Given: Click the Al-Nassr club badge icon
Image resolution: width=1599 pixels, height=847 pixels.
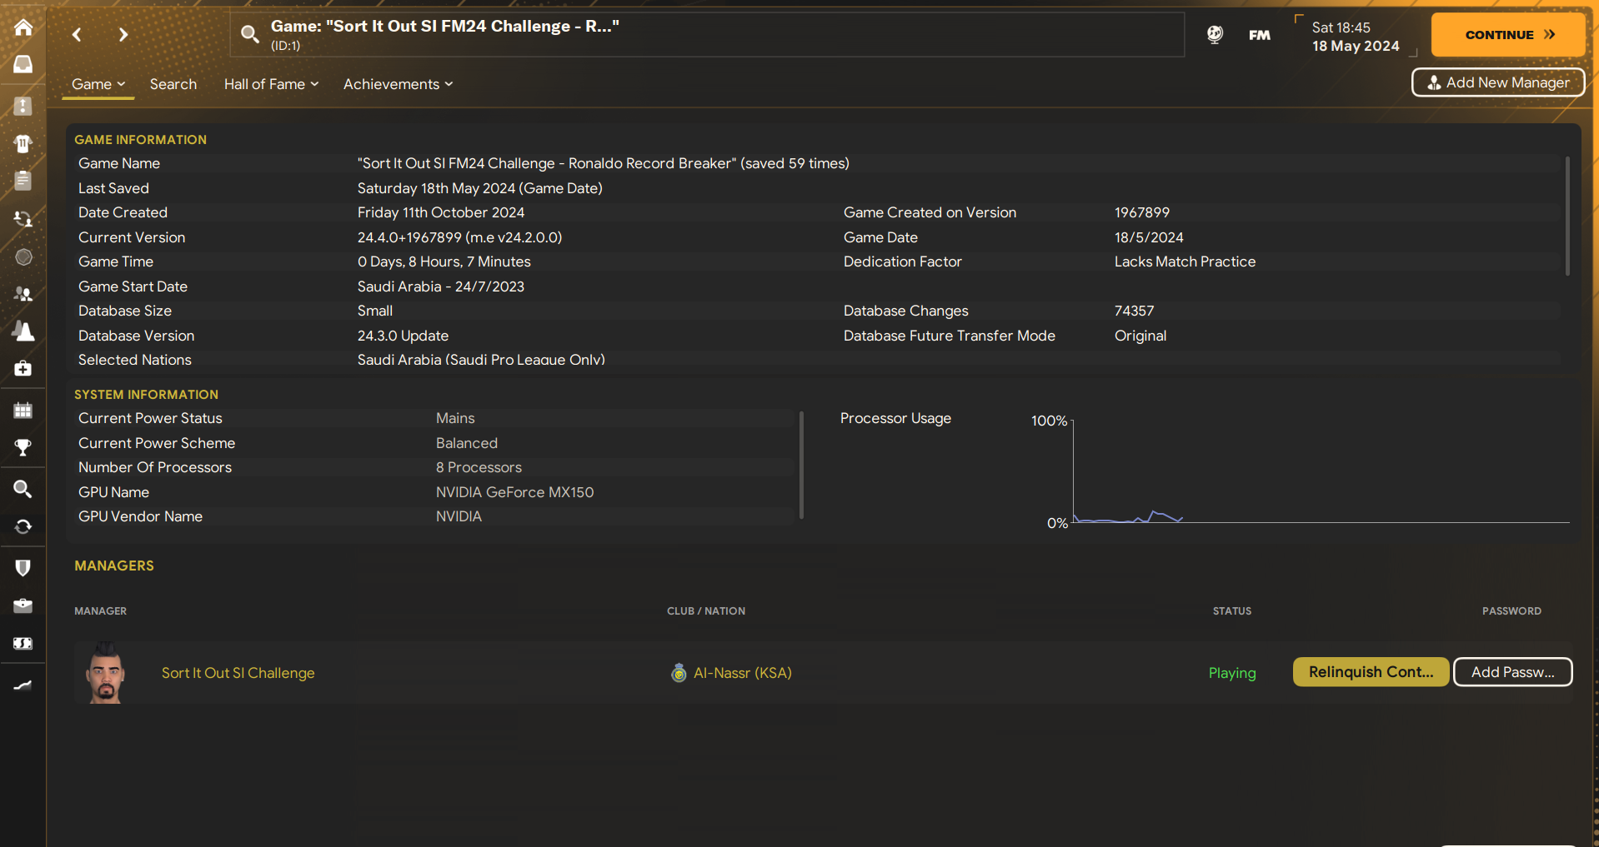Looking at the screenshot, I should point(679,673).
